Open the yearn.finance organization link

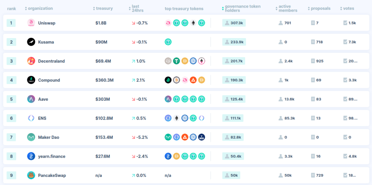[52, 156]
